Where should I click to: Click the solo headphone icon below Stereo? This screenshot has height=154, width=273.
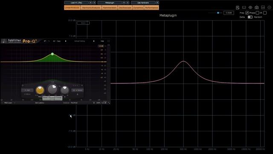[78, 94]
